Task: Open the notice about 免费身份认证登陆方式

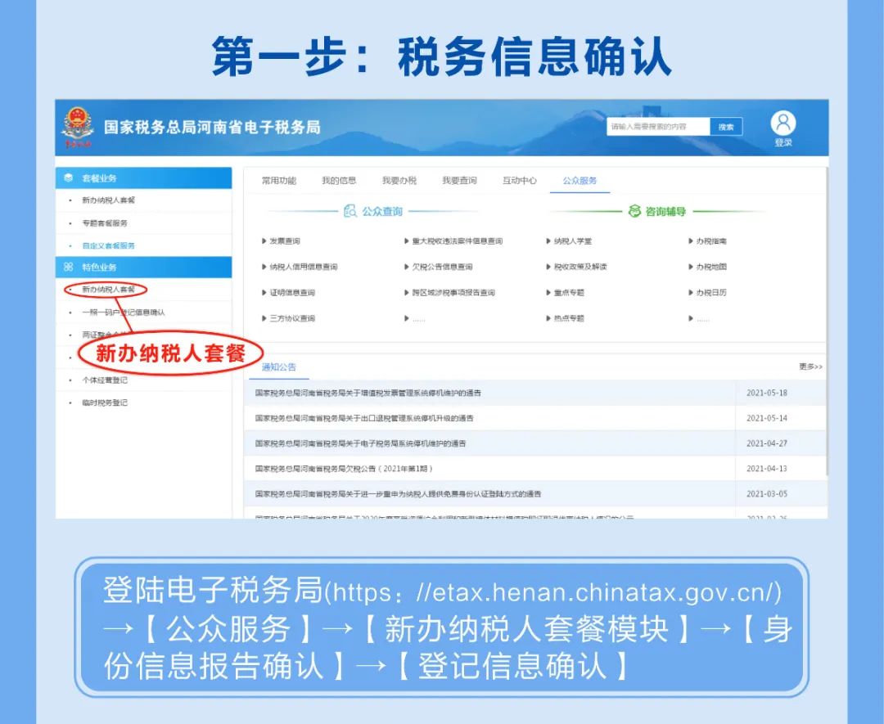Action: [398, 494]
